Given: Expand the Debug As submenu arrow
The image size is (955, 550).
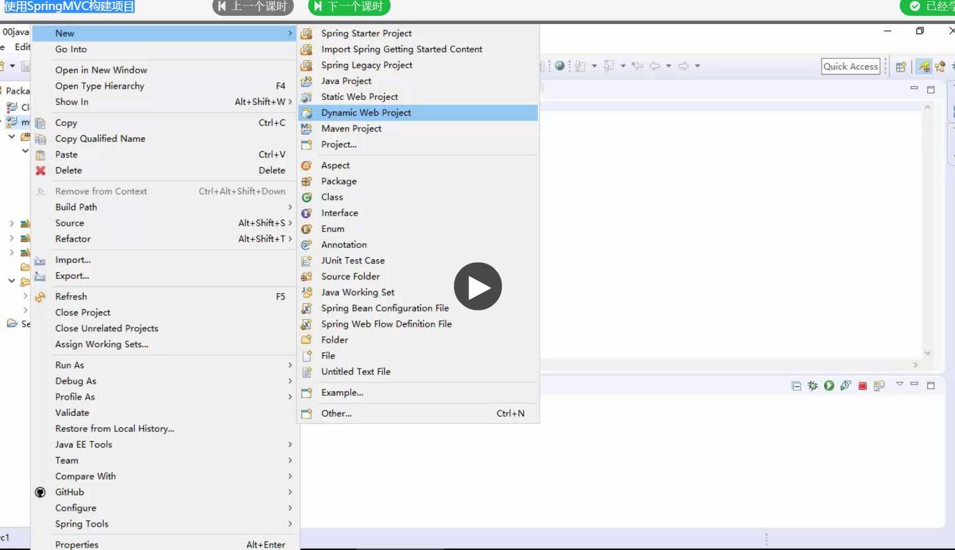Looking at the screenshot, I should pyautogui.click(x=290, y=381).
